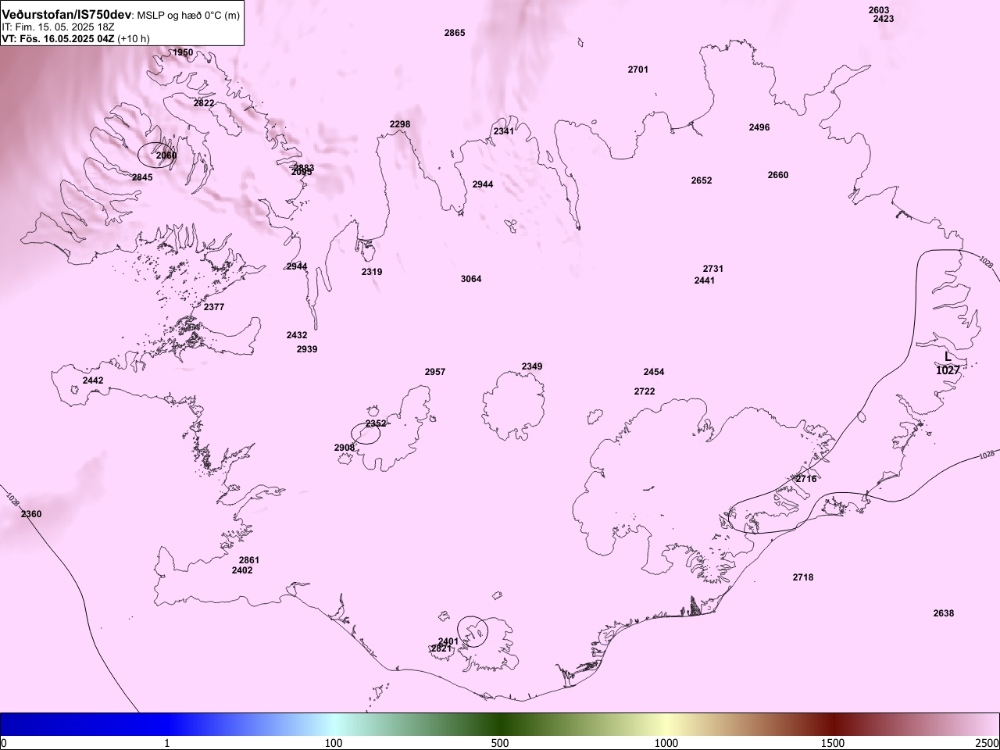
Task: Click the 1500 label on the color scale
Action: coord(833,742)
